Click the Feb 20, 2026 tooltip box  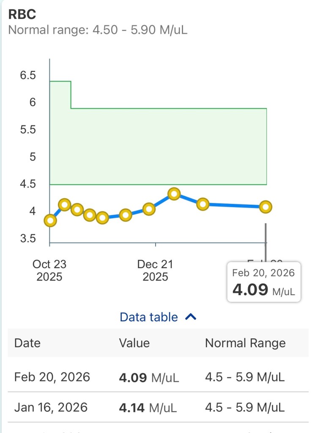pyautogui.click(x=264, y=282)
